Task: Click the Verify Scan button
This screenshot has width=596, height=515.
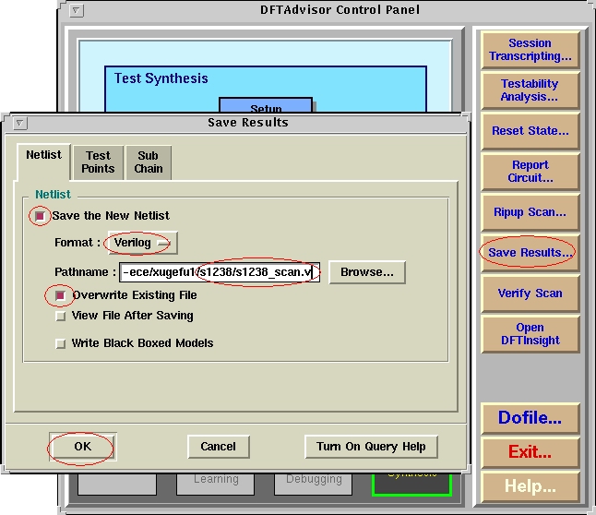Action: coord(530,293)
